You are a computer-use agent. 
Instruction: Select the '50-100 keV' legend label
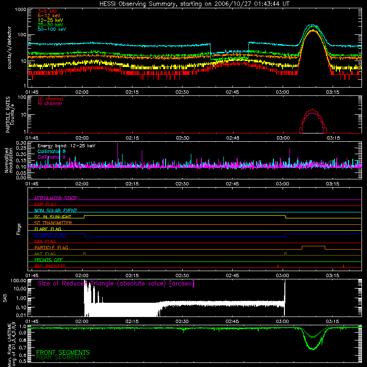point(52,29)
